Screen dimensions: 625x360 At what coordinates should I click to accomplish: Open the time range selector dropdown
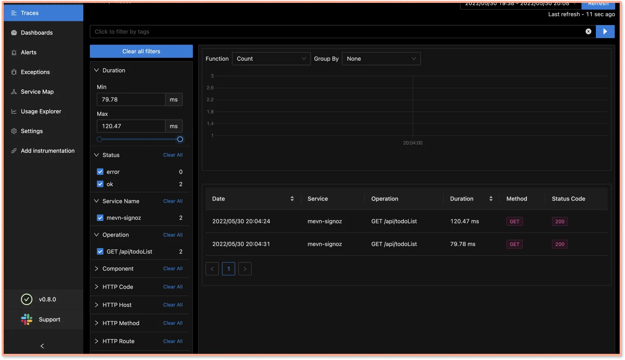[x=520, y=5]
